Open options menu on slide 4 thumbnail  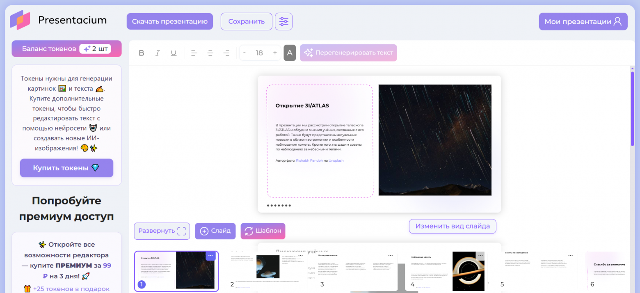tap(480, 256)
